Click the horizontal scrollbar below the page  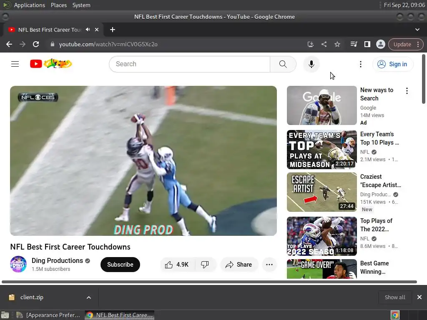click(x=209, y=282)
